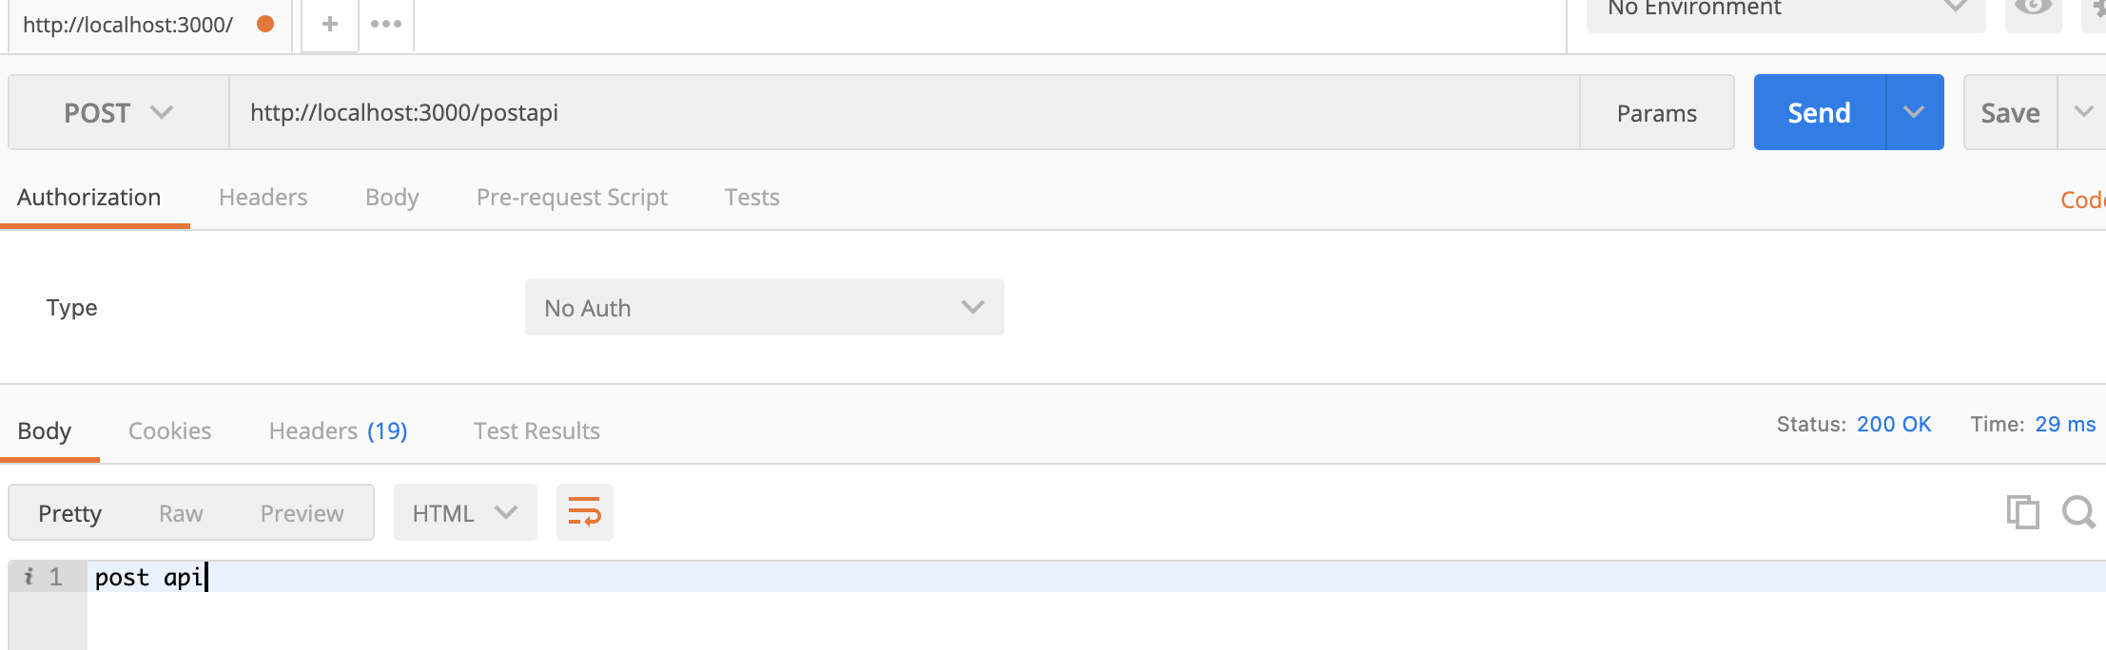The image size is (2106, 650).
Task: Open a new request tab with plus icon
Action: point(330,24)
